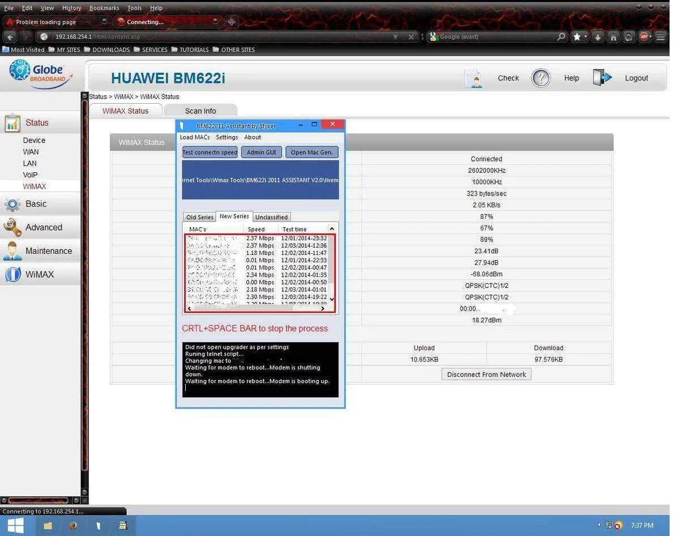This screenshot has width=679, height=536.
Task: Open the Firefox hamburger menu
Action: (660, 37)
